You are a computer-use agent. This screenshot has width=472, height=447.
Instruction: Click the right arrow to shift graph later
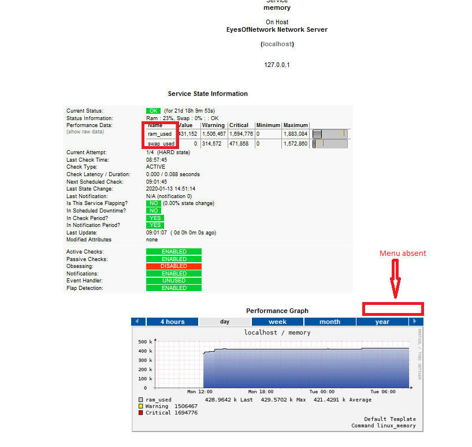pos(416,322)
